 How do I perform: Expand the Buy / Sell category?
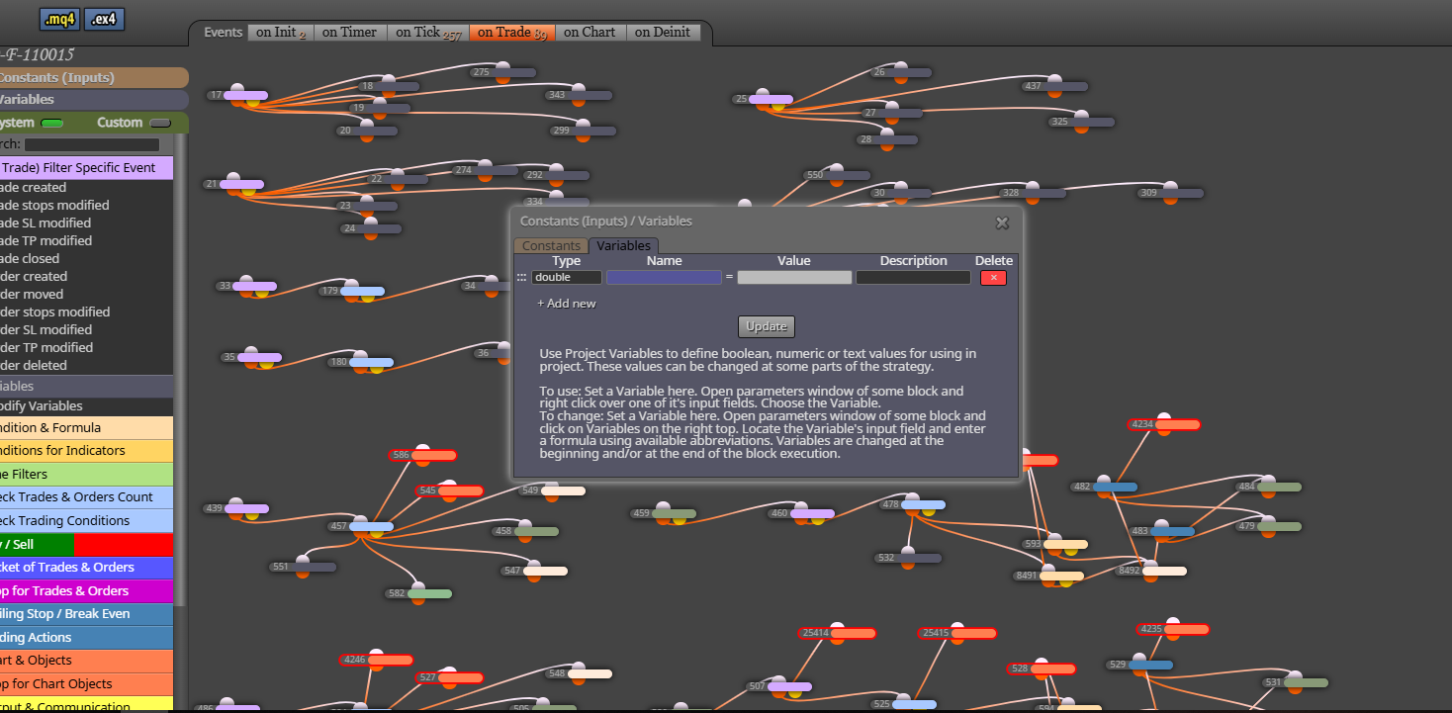click(x=86, y=545)
